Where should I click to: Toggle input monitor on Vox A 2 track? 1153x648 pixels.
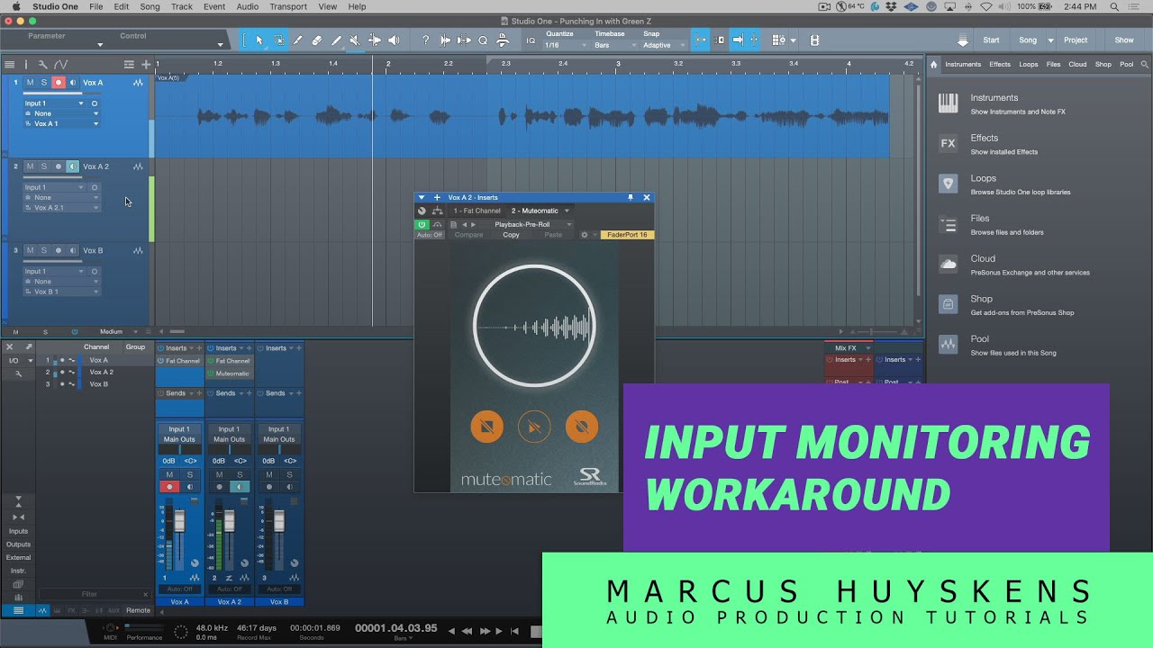point(72,166)
